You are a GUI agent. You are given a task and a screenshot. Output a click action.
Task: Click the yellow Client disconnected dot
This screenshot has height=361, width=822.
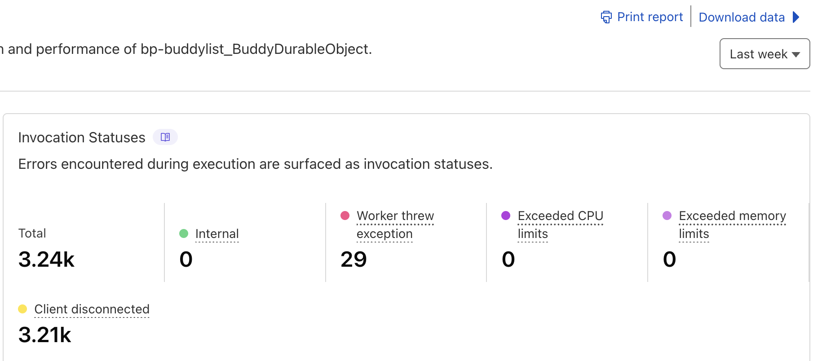coord(22,309)
